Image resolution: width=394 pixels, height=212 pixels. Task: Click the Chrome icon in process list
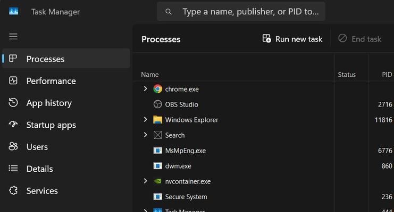pyautogui.click(x=157, y=89)
